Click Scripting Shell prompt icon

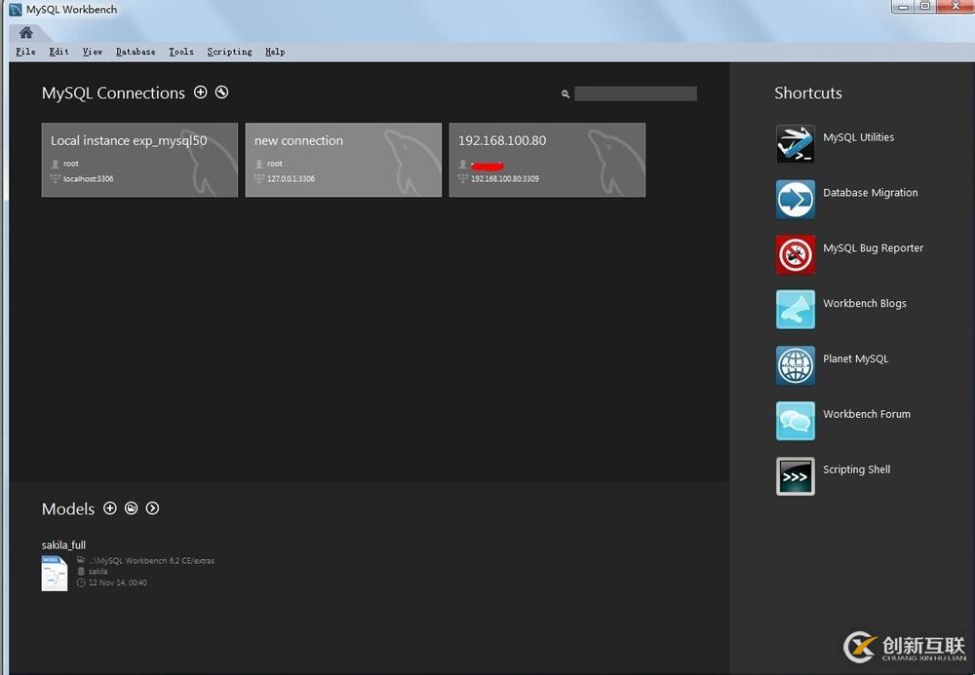tap(796, 476)
